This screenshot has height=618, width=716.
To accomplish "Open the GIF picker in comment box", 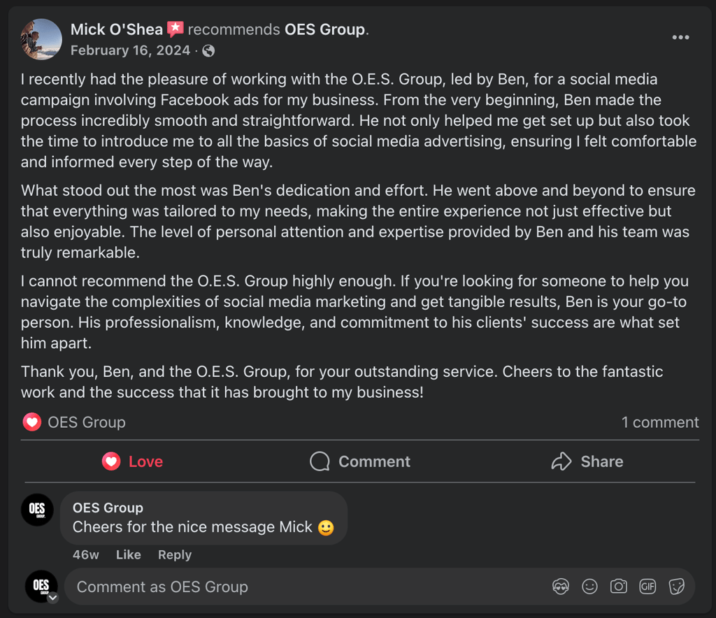I will [647, 587].
